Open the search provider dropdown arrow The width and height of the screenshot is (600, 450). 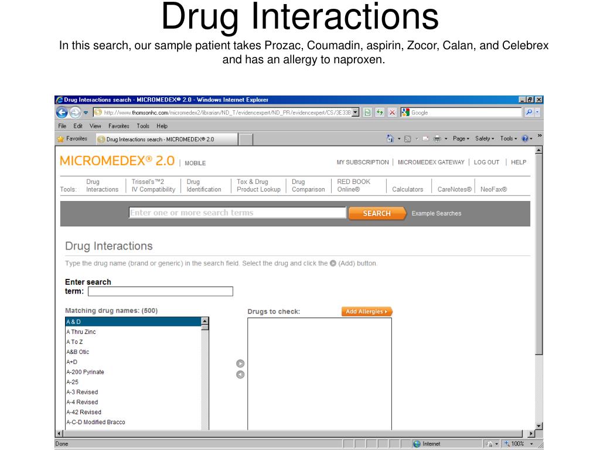[537, 112]
